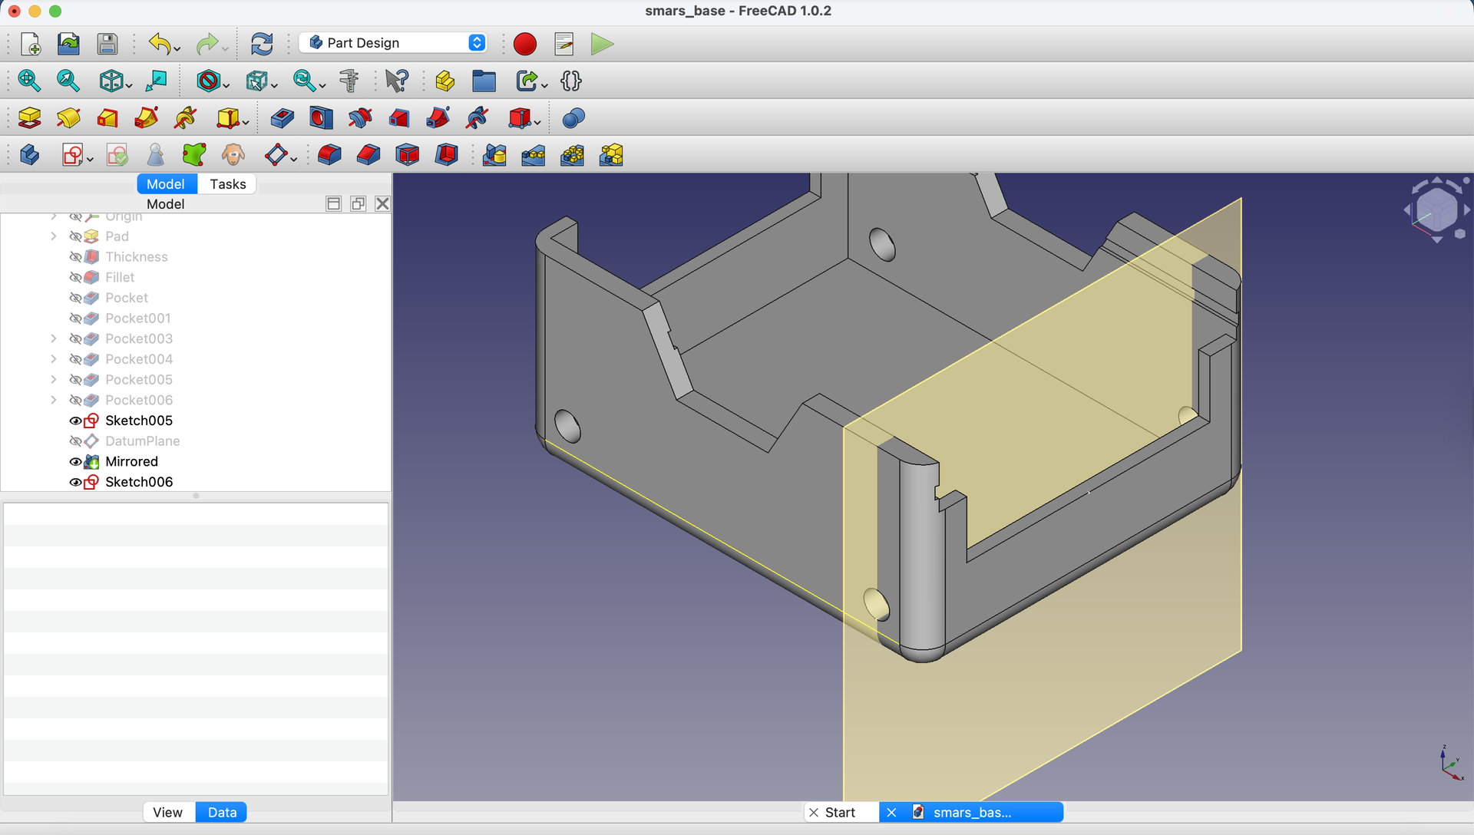
Task: Click the navigation cube in the viewport
Action: pyautogui.click(x=1436, y=210)
